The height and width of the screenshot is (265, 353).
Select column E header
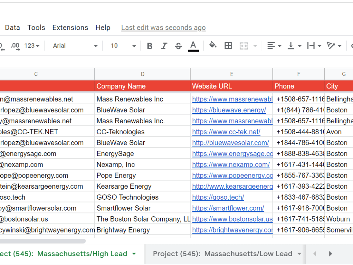coord(232,74)
